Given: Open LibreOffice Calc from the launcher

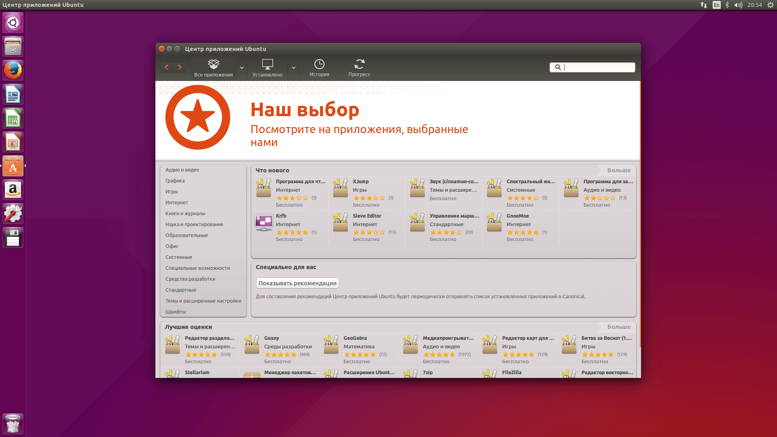Looking at the screenshot, I should 13,118.
